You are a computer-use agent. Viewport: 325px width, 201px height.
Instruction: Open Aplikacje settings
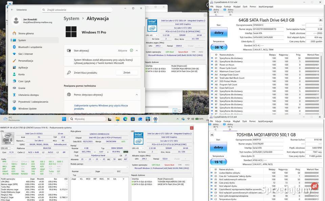23,68
